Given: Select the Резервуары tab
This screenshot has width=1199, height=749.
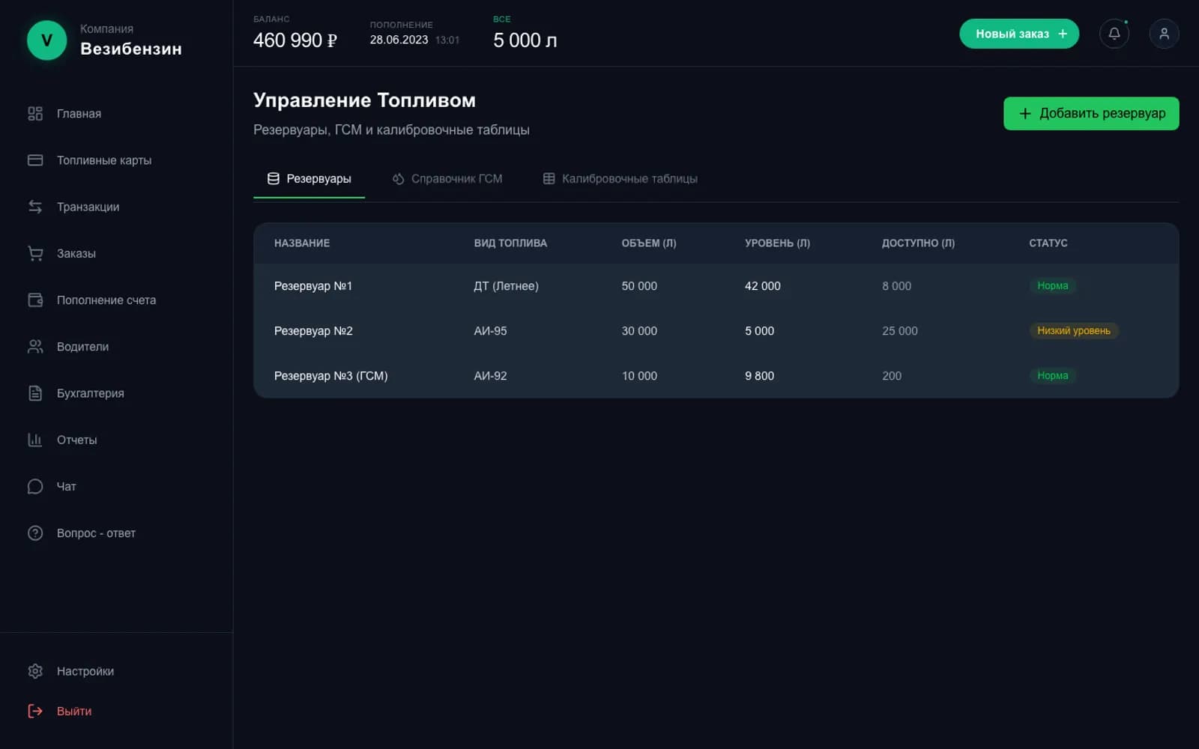Looking at the screenshot, I should tap(309, 179).
